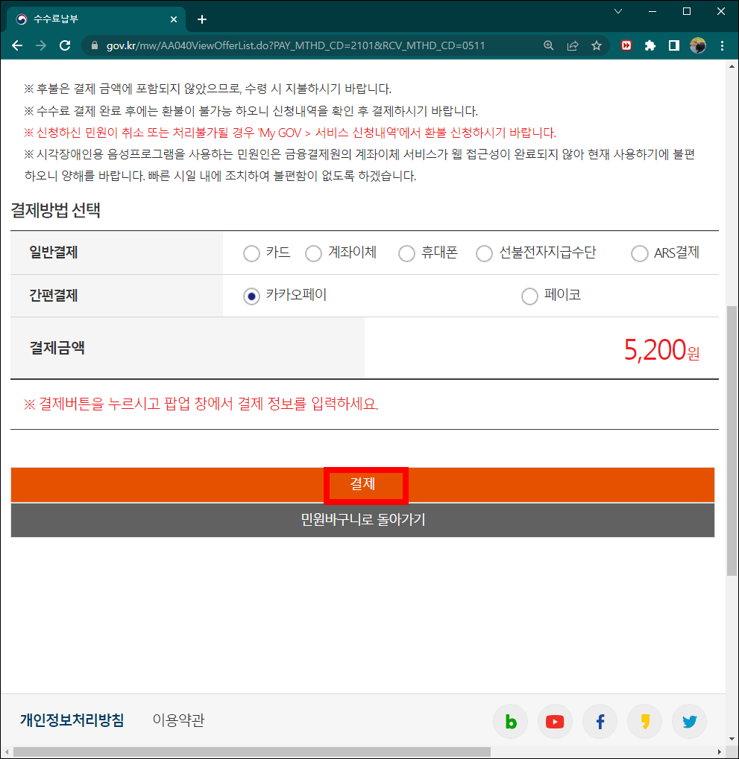Screen dimensions: 739x759
Task: Switch to the 수수료납부 browser tab
Action: (89, 19)
